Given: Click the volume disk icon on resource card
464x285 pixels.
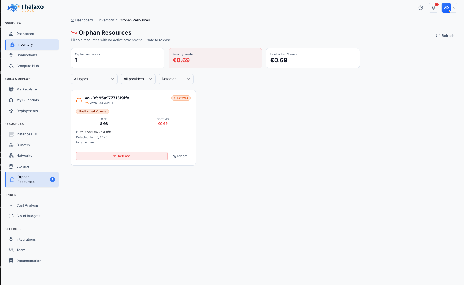Looking at the screenshot, I should coord(79,100).
